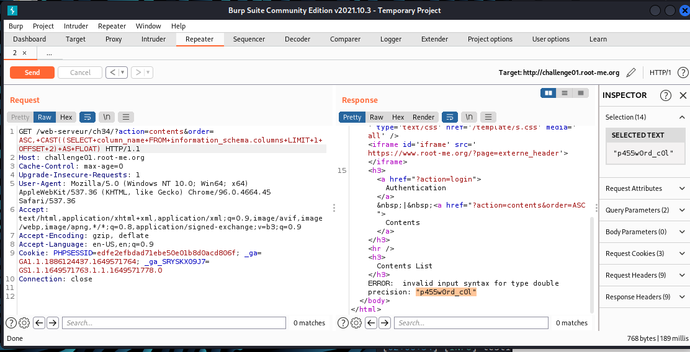Go back to previous request in history
Screen dimensions: 690x352
coord(112,73)
